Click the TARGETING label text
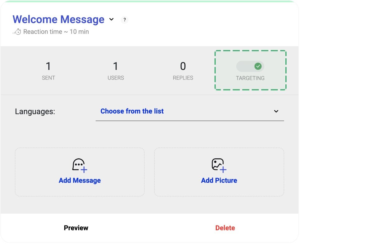 [250, 78]
